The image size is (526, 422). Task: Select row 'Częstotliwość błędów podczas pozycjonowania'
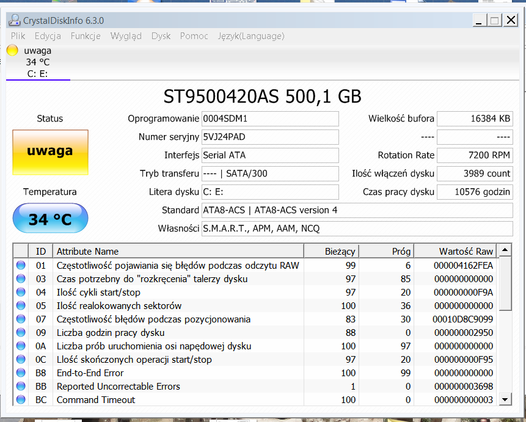point(256,319)
